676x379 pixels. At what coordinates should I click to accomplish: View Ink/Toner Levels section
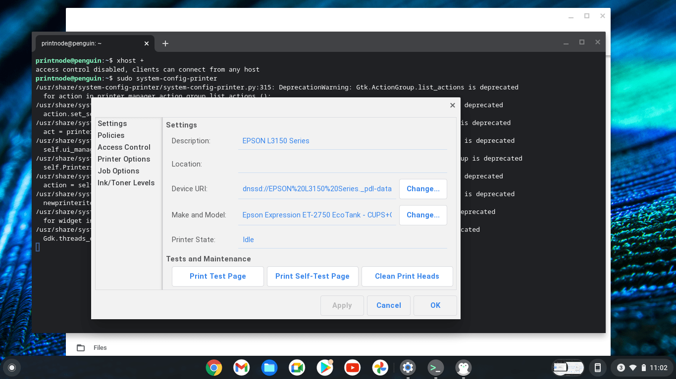126,183
